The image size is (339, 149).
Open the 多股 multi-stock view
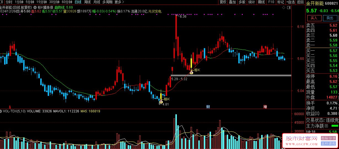pyautogui.click(x=242, y=2)
